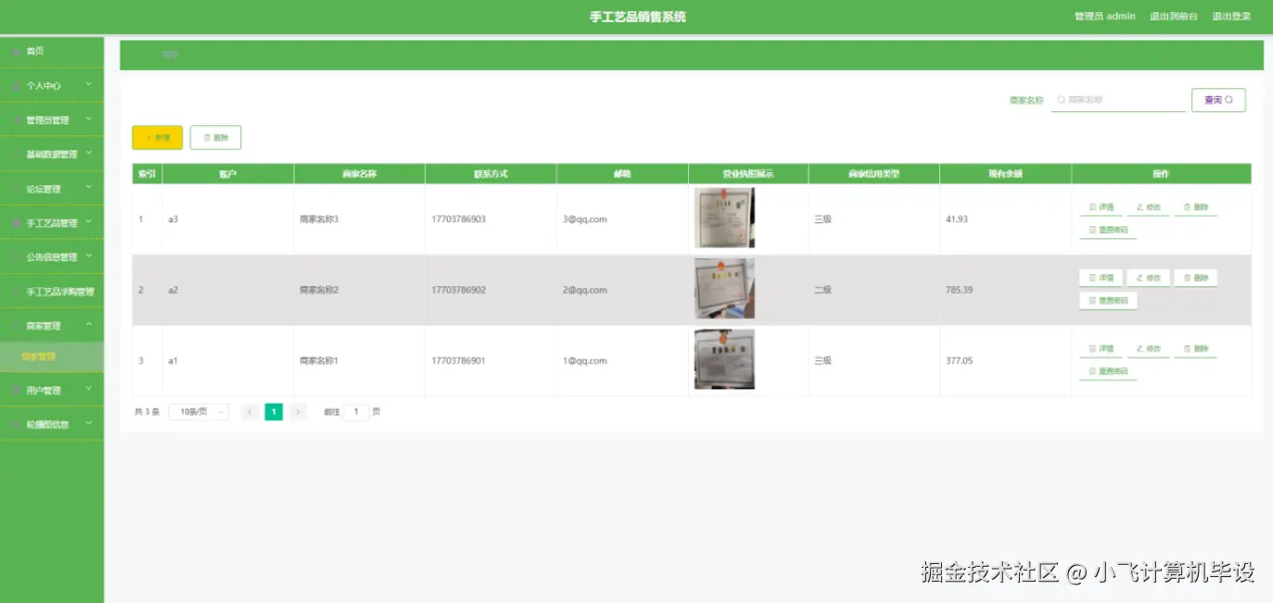Click balance value 377.05
Screen dimensions: 1273x603
click(959, 360)
